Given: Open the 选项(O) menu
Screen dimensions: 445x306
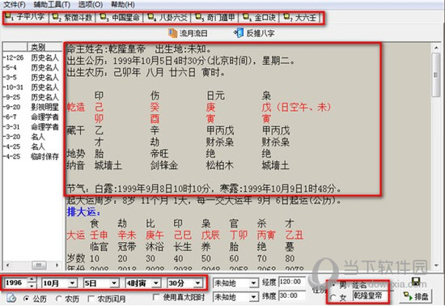Looking at the screenshot, I should (91, 4).
